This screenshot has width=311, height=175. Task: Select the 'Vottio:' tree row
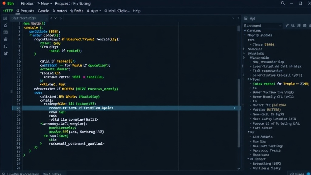[267, 109]
